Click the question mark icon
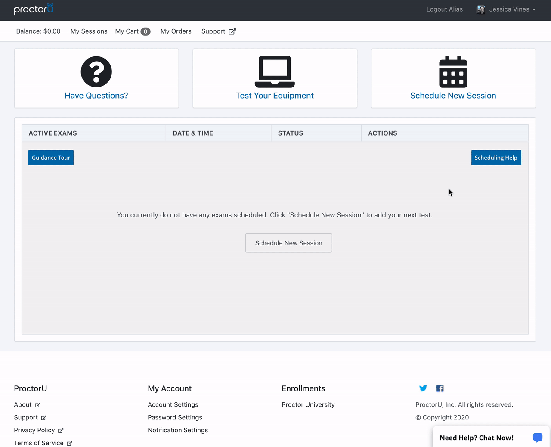Image resolution: width=551 pixels, height=447 pixels. click(96, 72)
